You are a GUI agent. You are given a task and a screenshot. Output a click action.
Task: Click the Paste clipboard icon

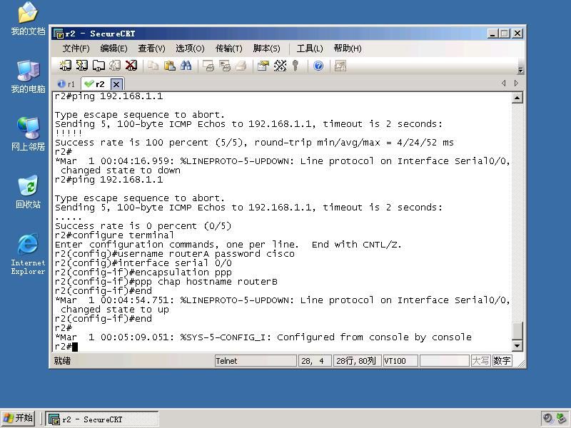[x=170, y=66]
